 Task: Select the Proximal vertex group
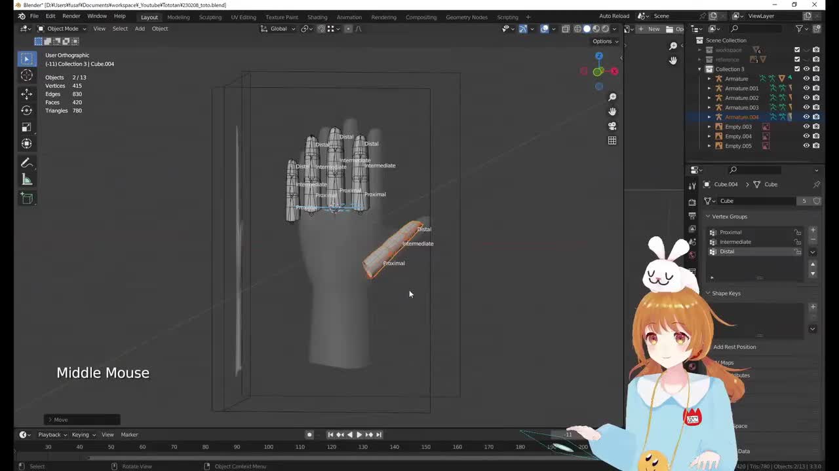[756, 232]
